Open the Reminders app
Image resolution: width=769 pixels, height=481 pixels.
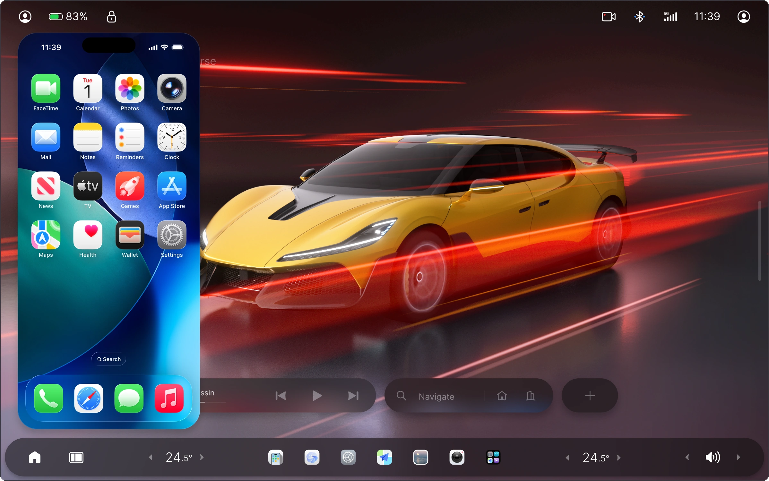pyautogui.click(x=130, y=137)
